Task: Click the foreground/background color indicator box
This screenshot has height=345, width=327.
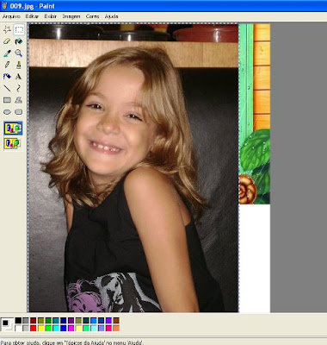Action: 7,324
